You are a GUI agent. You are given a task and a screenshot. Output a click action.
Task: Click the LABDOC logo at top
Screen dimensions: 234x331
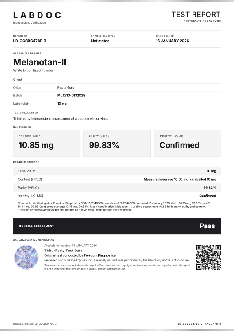37,15
